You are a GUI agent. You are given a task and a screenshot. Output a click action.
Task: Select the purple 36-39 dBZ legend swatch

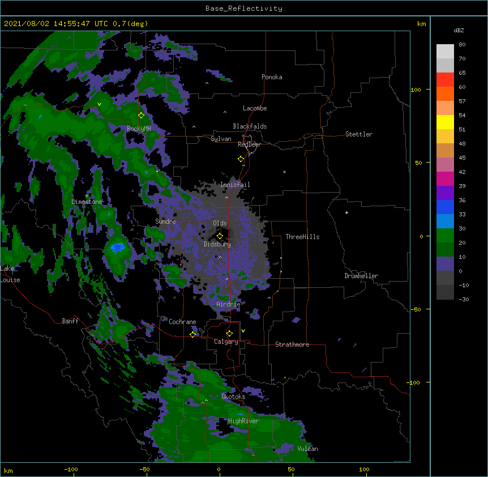(445, 193)
